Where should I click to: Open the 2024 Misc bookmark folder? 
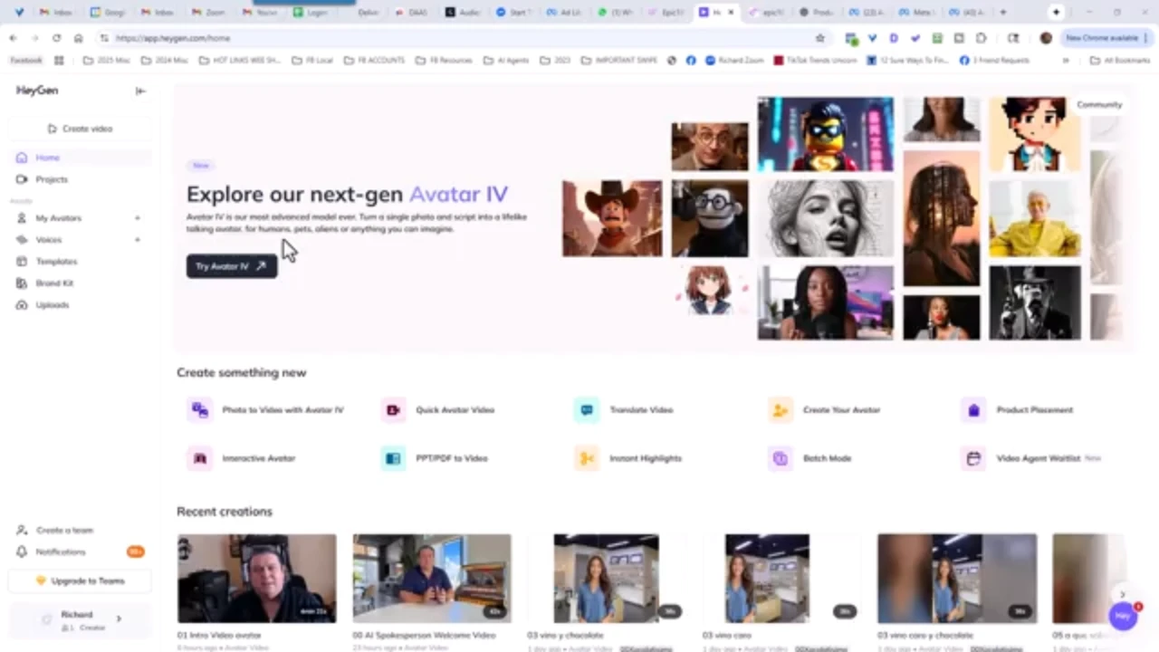(165, 61)
